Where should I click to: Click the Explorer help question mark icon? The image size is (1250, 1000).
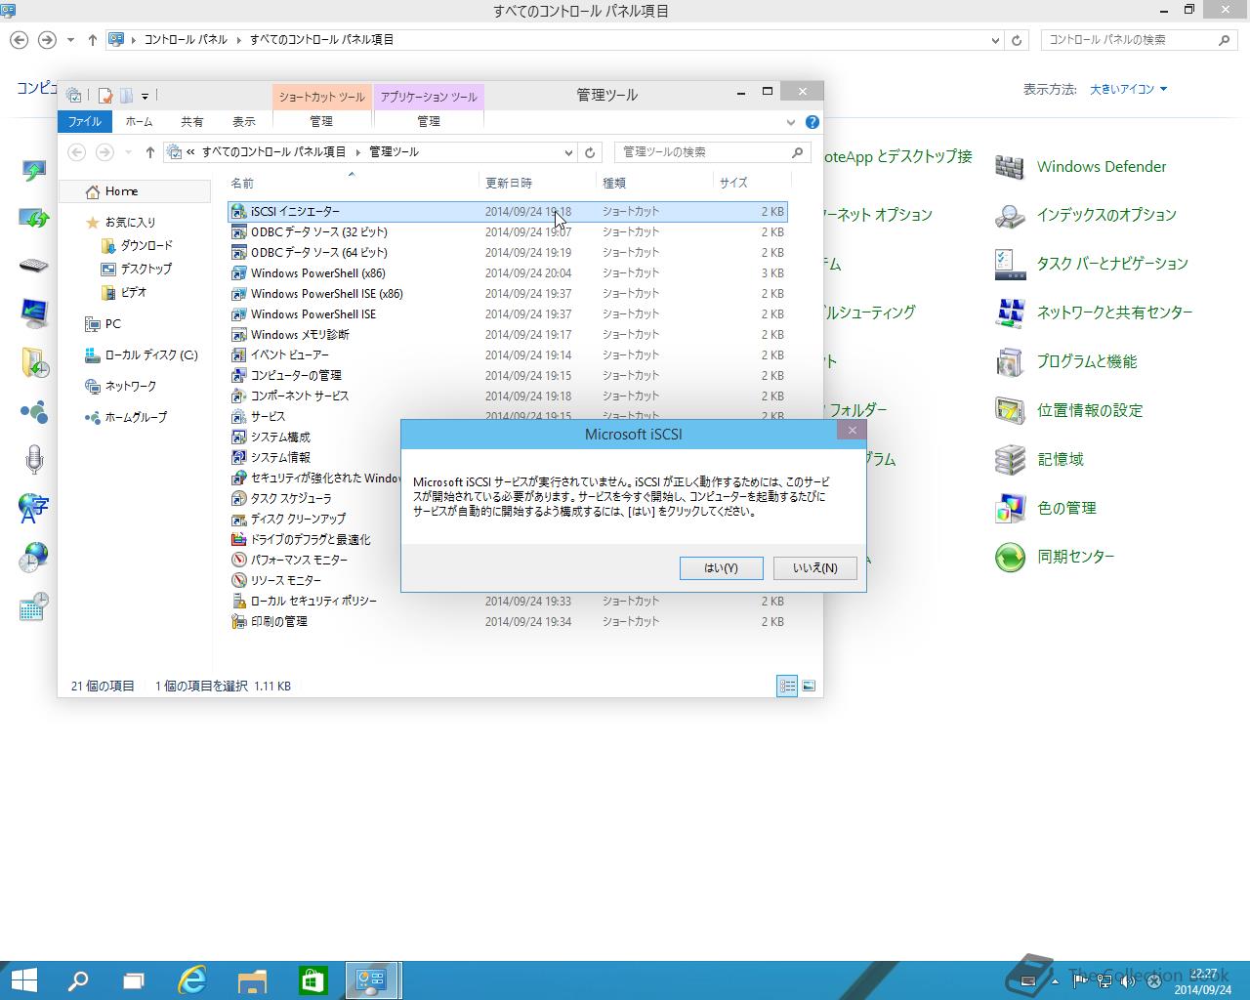[x=812, y=122]
